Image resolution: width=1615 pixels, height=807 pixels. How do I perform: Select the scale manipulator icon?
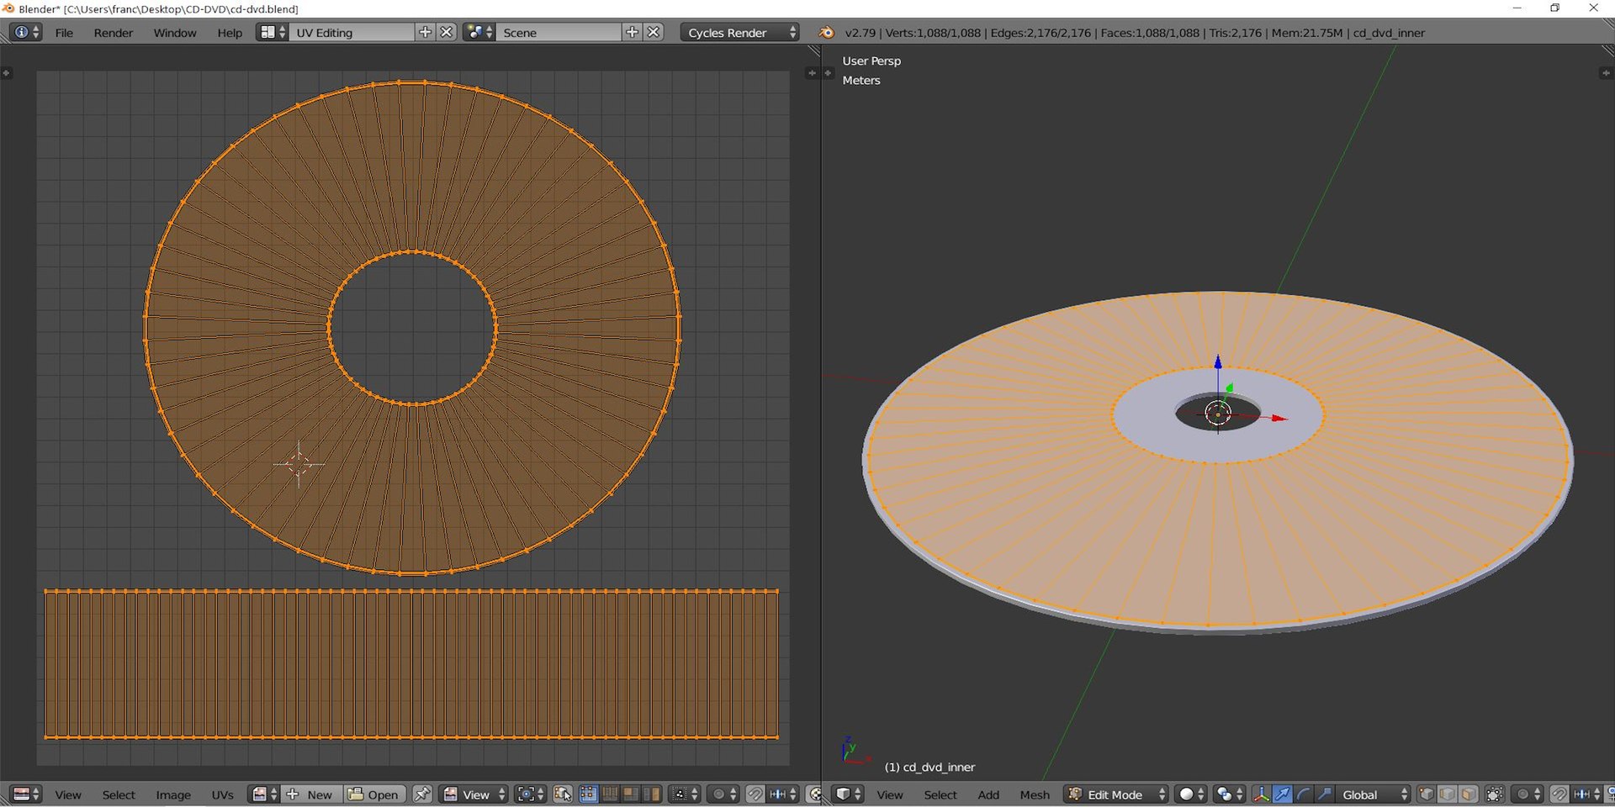[x=1324, y=794]
